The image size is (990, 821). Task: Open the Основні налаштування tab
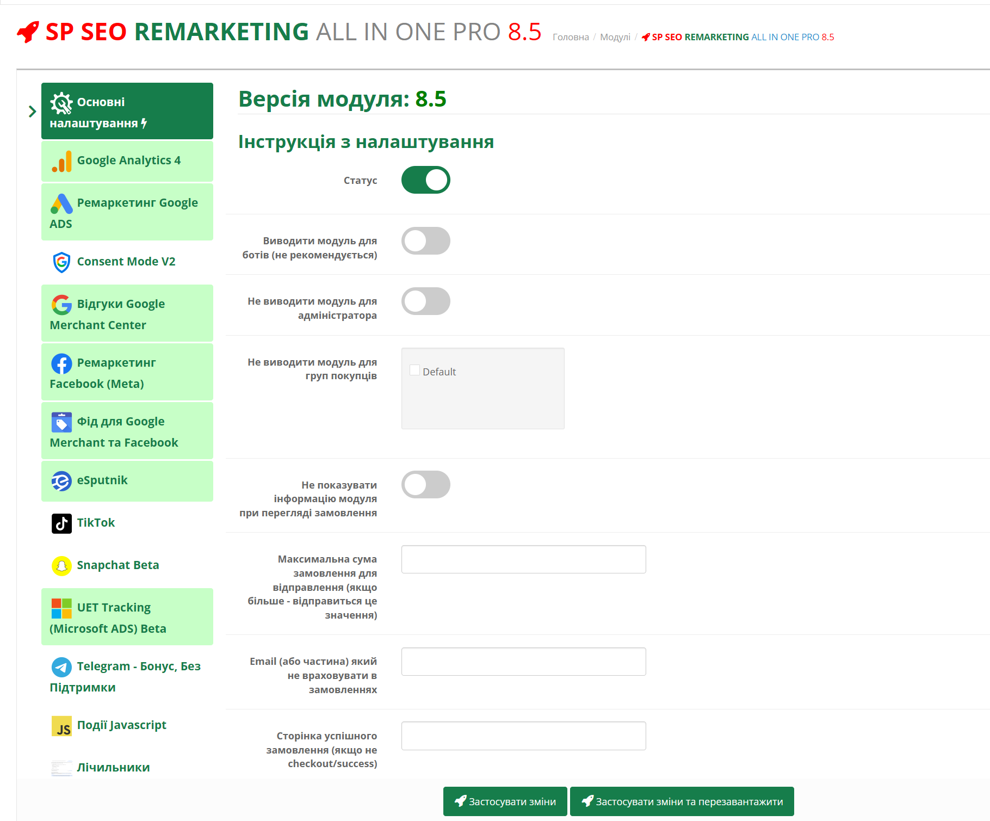coord(127,111)
